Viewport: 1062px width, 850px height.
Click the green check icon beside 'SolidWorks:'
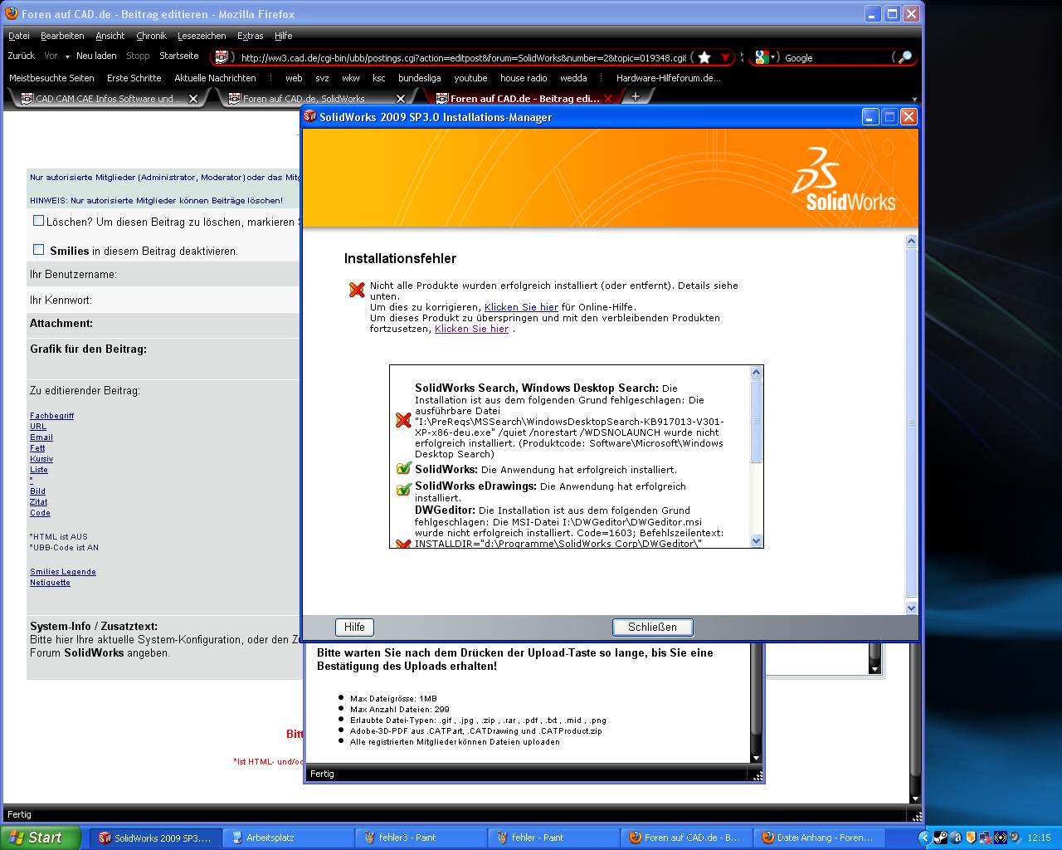click(403, 469)
